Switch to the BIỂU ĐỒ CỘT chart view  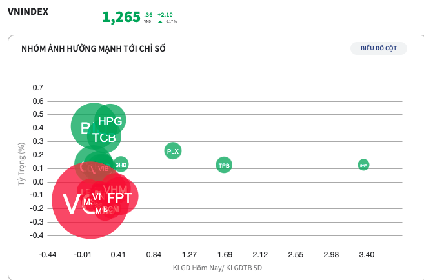tap(379, 48)
